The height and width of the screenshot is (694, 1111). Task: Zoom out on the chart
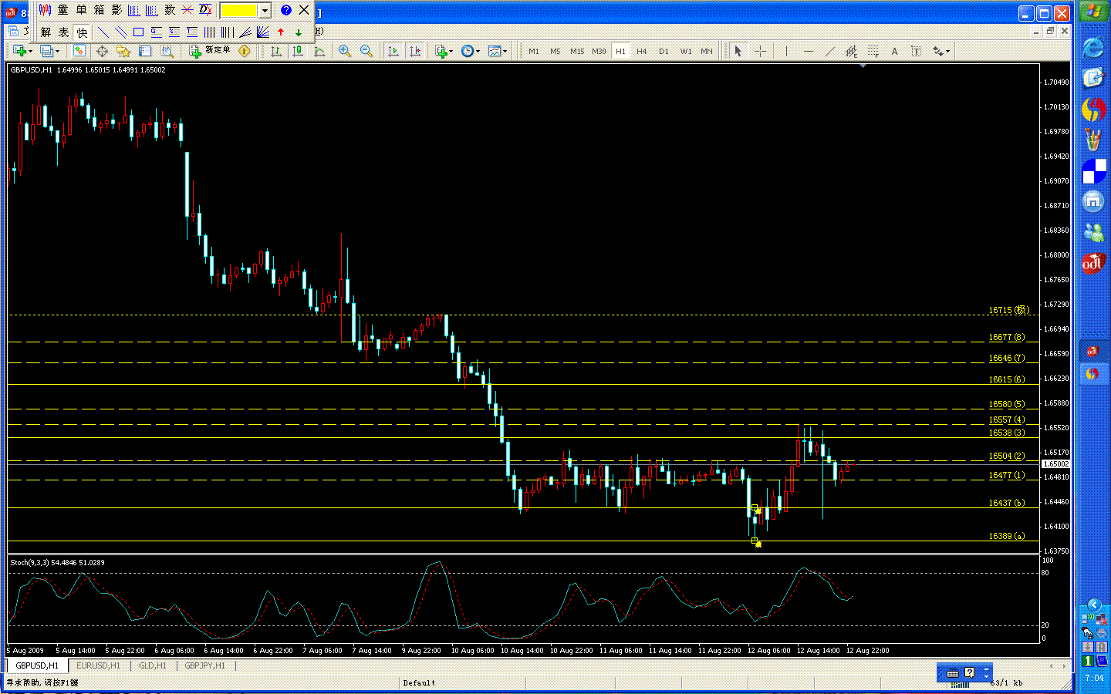(366, 51)
